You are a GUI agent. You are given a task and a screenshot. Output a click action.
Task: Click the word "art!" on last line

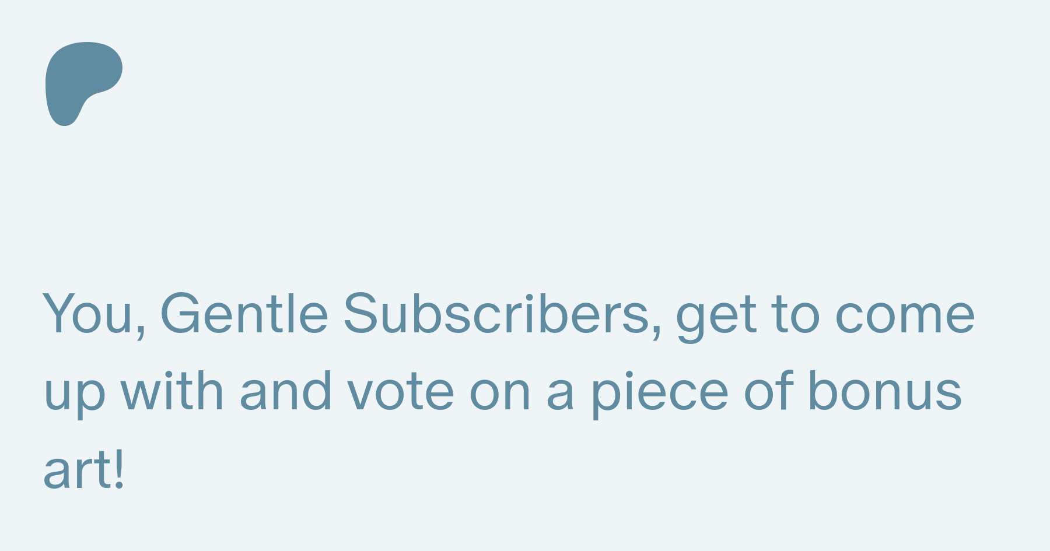tap(84, 469)
